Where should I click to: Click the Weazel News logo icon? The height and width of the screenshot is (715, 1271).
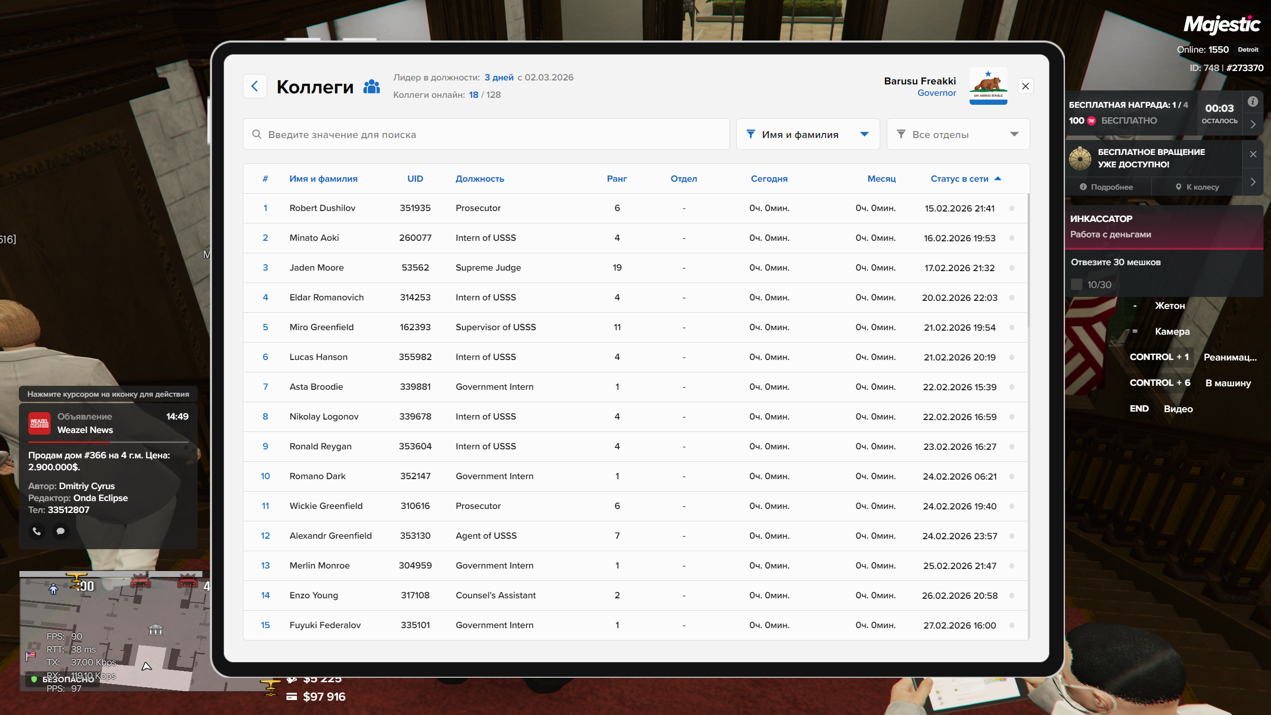click(39, 423)
